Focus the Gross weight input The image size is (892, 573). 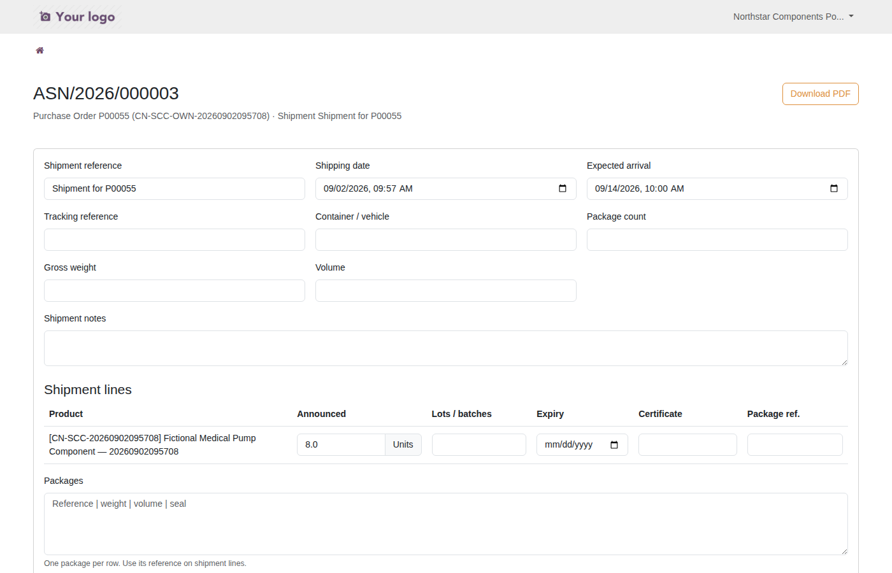pos(175,290)
